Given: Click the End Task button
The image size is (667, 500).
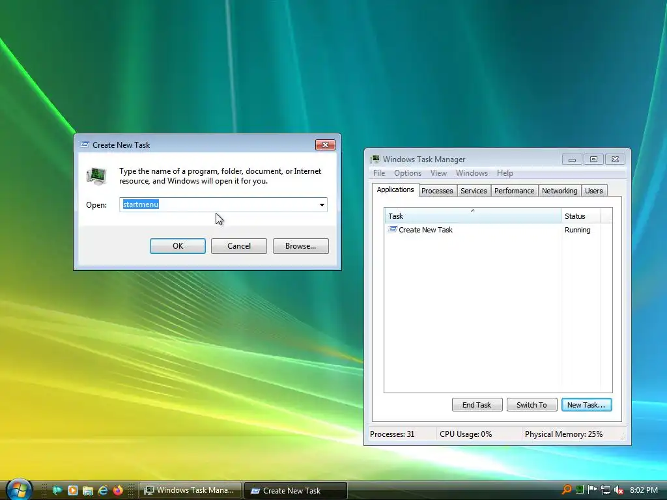Looking at the screenshot, I should click(x=477, y=405).
